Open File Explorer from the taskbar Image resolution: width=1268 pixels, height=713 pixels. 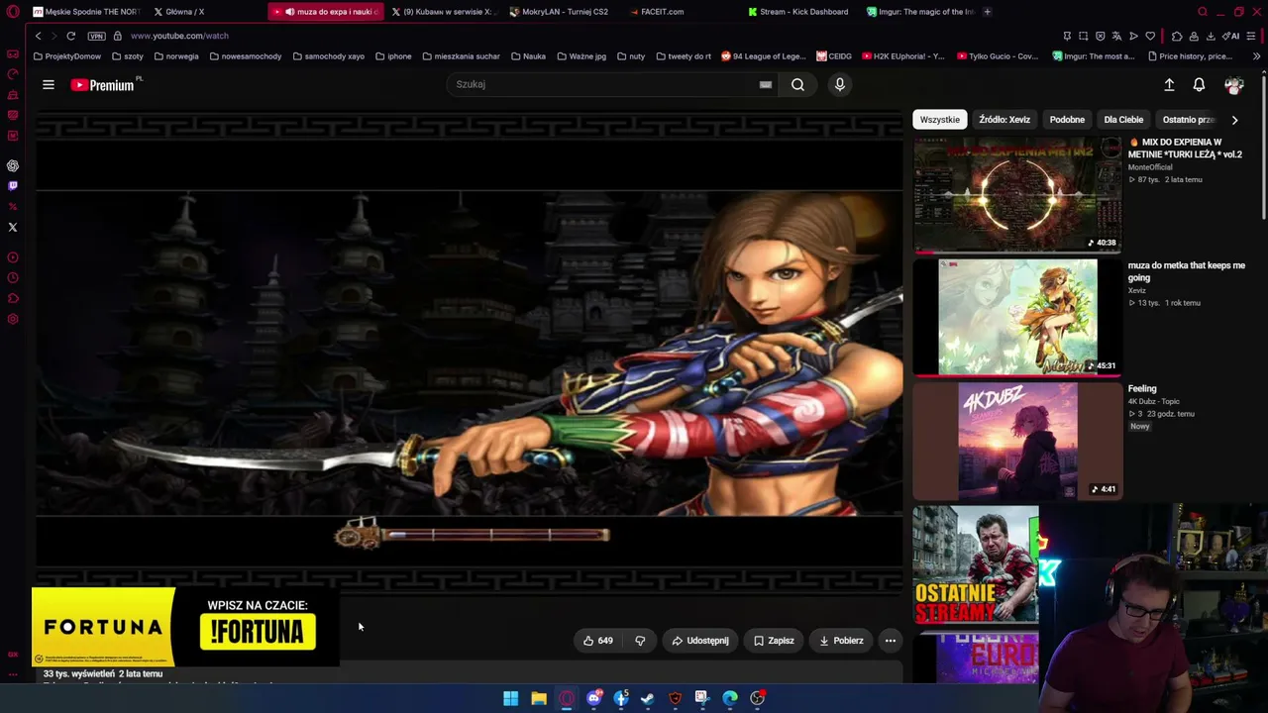(539, 698)
